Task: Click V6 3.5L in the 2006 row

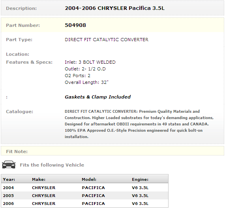Action: pyautogui.click(x=140, y=203)
